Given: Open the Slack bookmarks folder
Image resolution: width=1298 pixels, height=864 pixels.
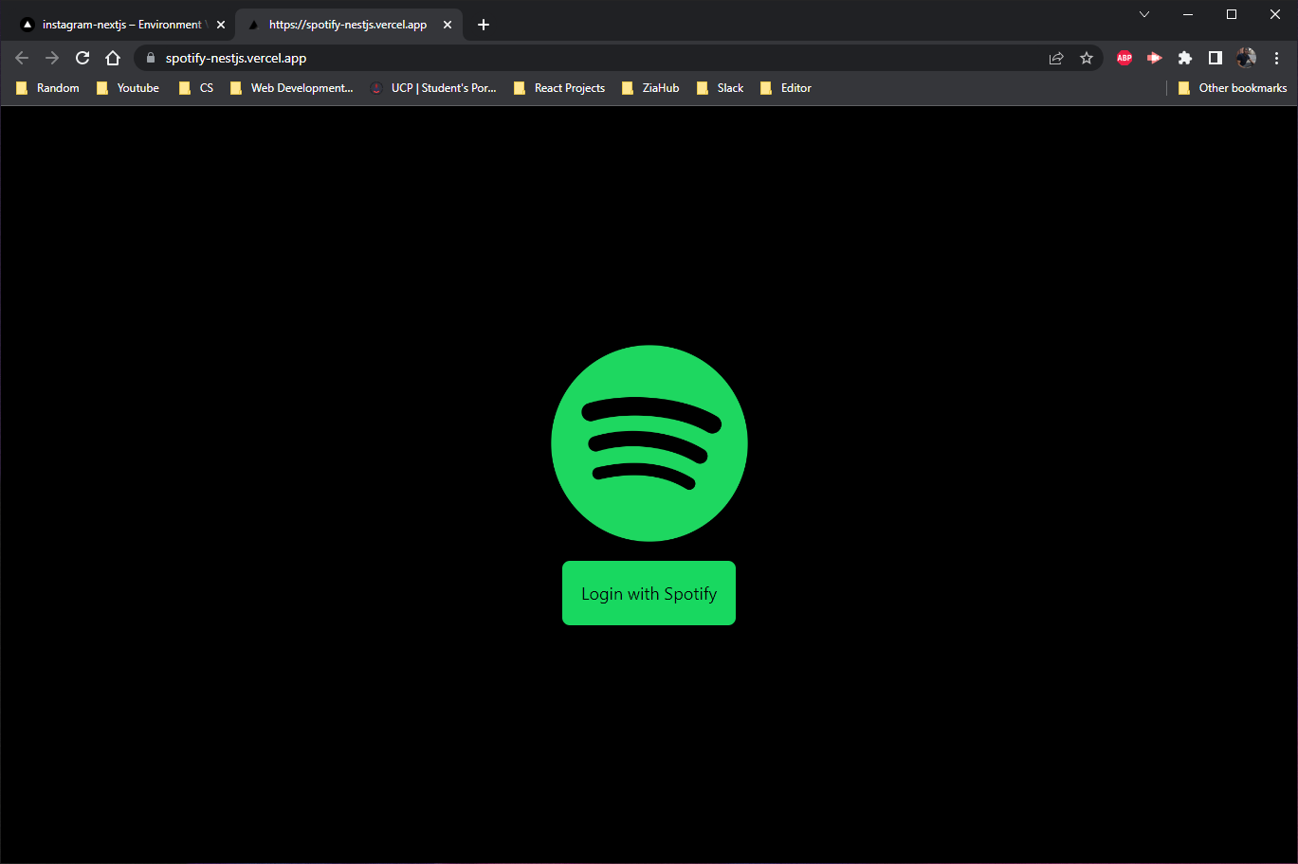Looking at the screenshot, I should (721, 88).
